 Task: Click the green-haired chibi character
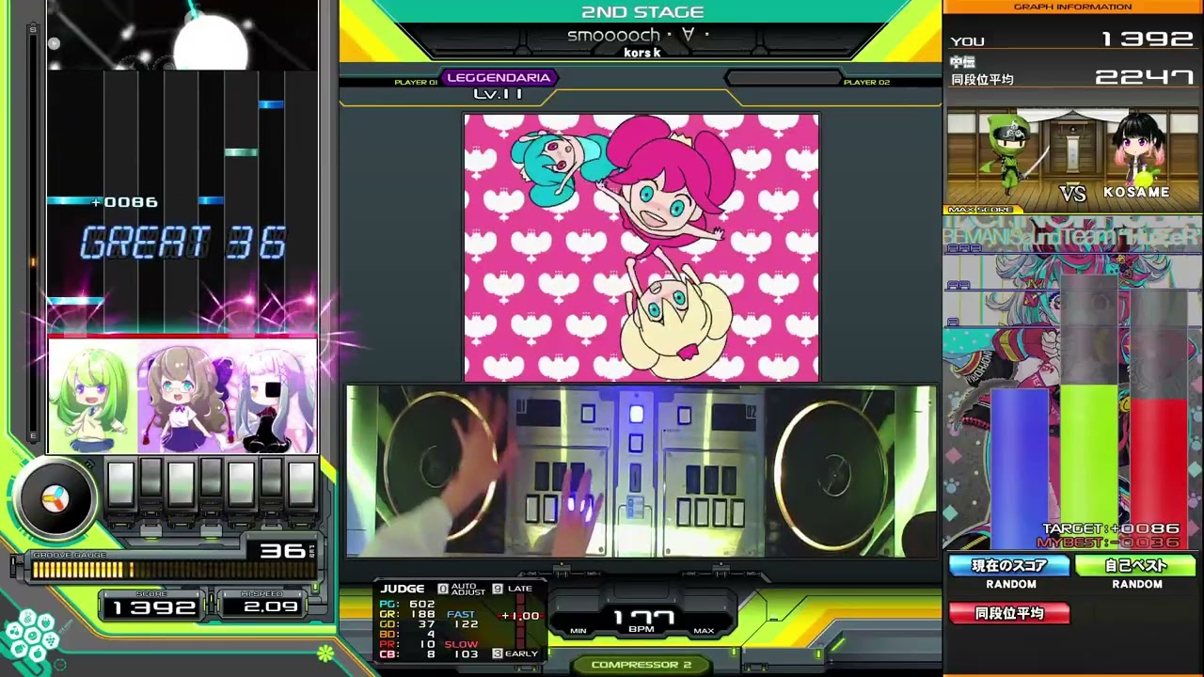92,398
